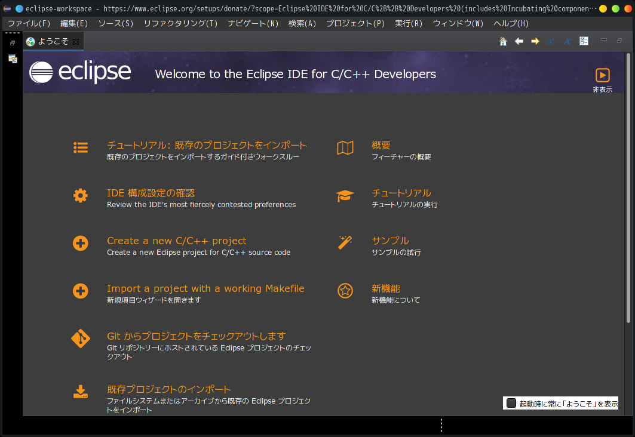Maximize the welcome view pane
This screenshot has width=635, height=437.
pyautogui.click(x=619, y=41)
